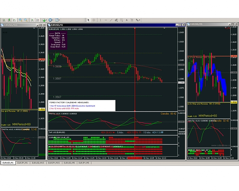Click the EURUSD,M15 window chart icon

[x=2, y=25]
